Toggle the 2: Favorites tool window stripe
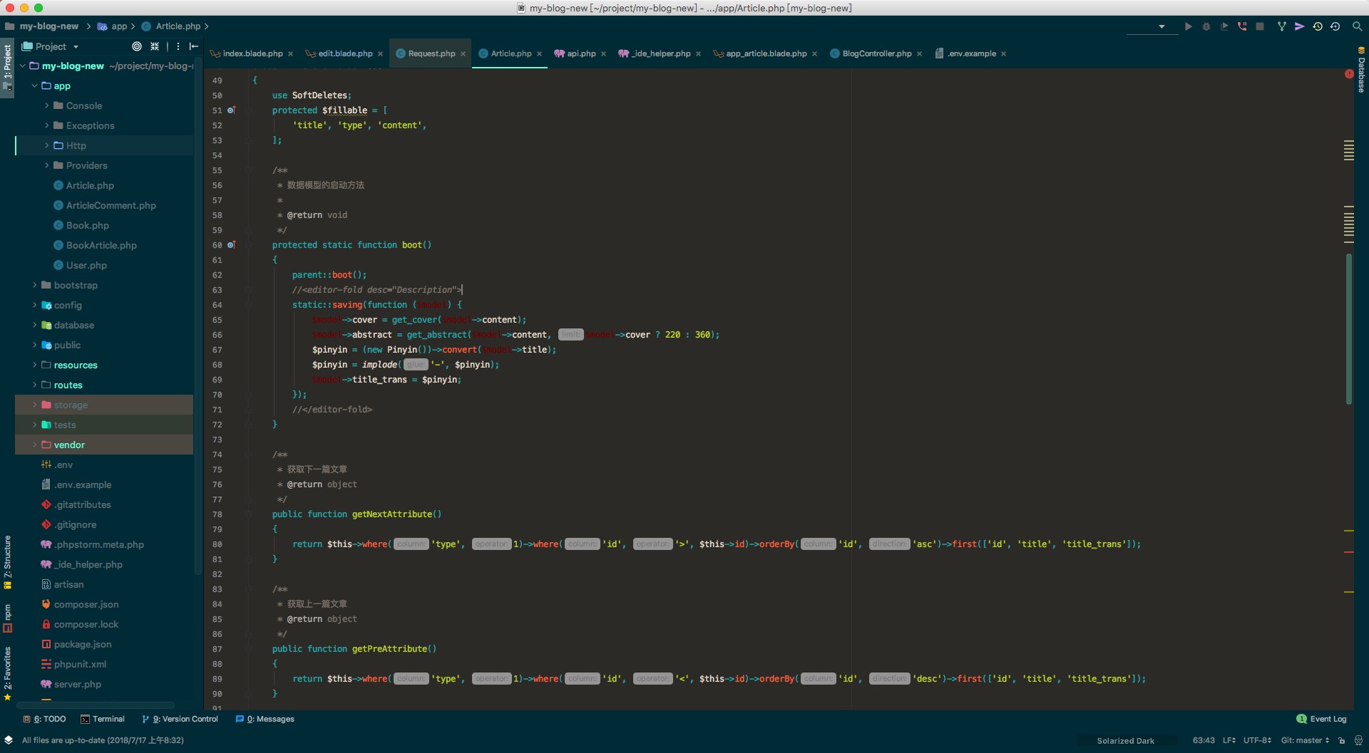1369x753 pixels. click(7, 673)
